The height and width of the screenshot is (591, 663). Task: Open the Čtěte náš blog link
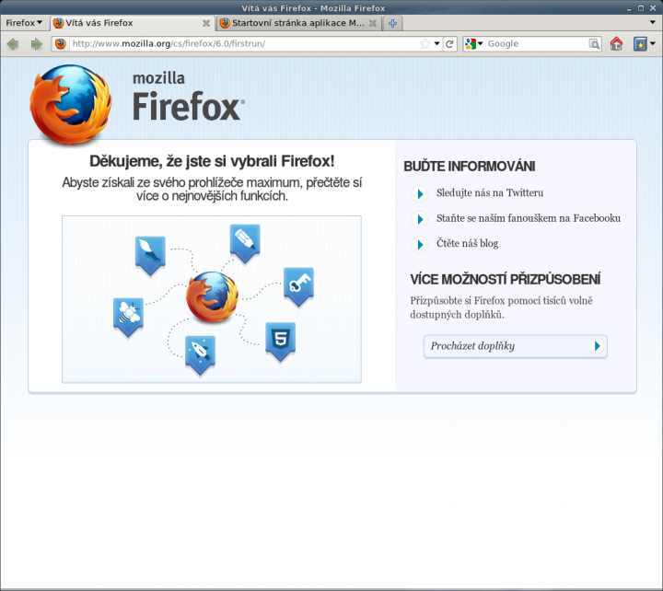pos(467,243)
